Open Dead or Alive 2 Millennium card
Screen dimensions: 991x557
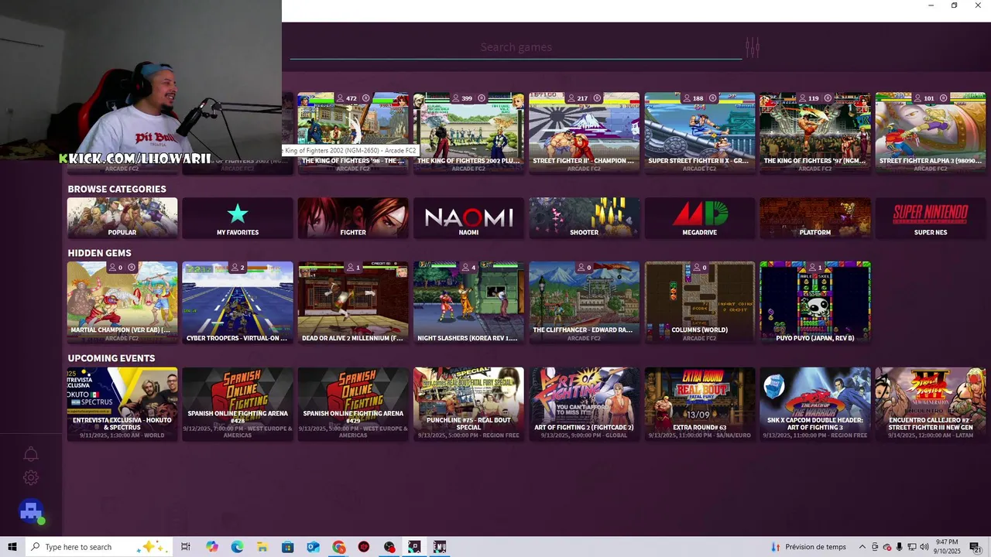pyautogui.click(x=353, y=302)
